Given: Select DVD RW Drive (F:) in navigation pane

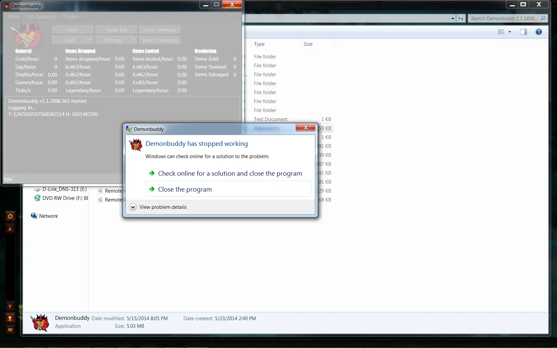Looking at the screenshot, I should pyautogui.click(x=65, y=198).
